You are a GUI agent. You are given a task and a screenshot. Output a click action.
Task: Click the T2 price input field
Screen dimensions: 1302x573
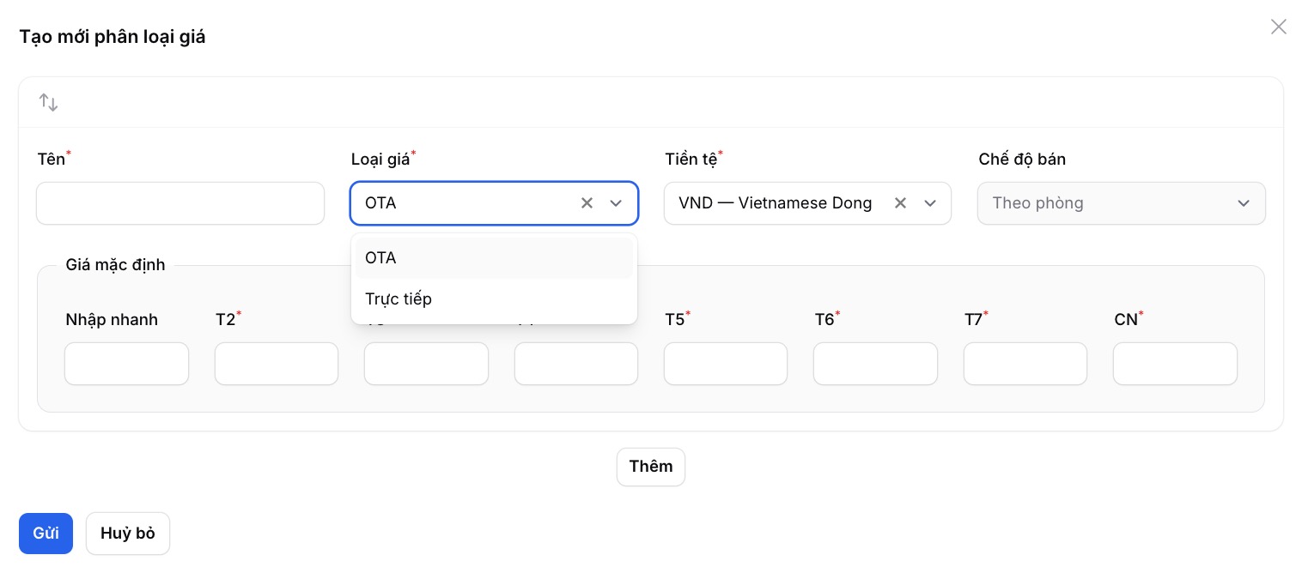pyautogui.click(x=277, y=364)
